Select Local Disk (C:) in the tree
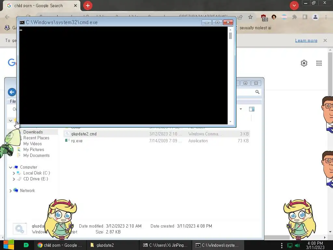Image resolution: width=333 pixels, height=250 pixels. click(37, 173)
